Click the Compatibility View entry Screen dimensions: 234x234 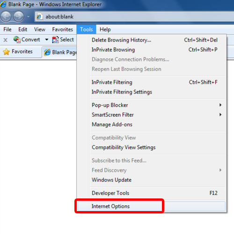click(151, 138)
